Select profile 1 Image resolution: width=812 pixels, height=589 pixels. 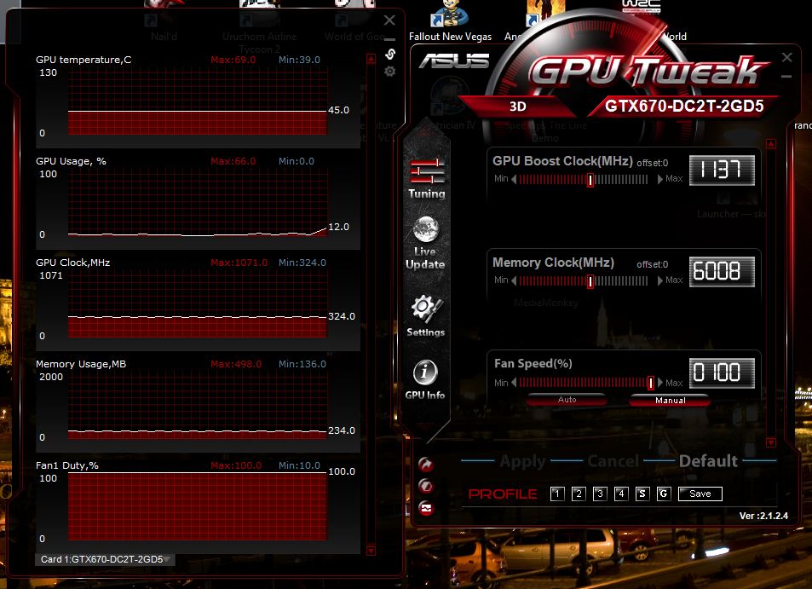(x=557, y=494)
